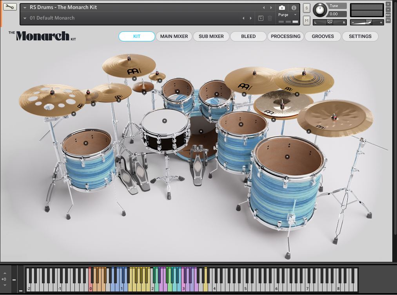Open the left rack tom options marker
Screen dimensions: 397x295
pos(177,91)
